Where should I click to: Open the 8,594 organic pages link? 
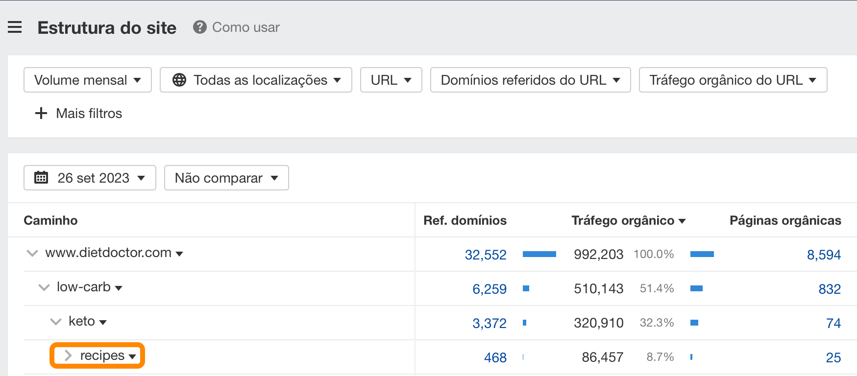(823, 255)
